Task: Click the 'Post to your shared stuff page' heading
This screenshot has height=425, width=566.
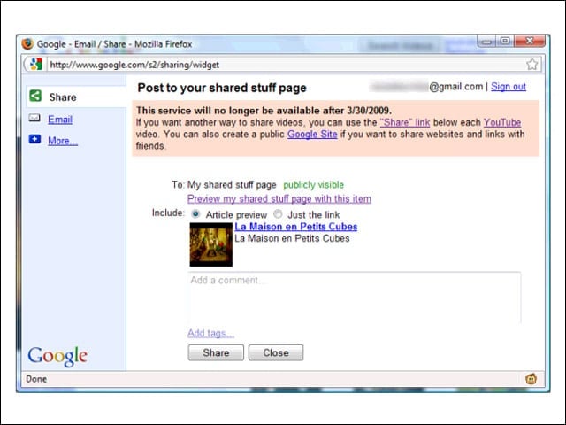Action: 222,88
